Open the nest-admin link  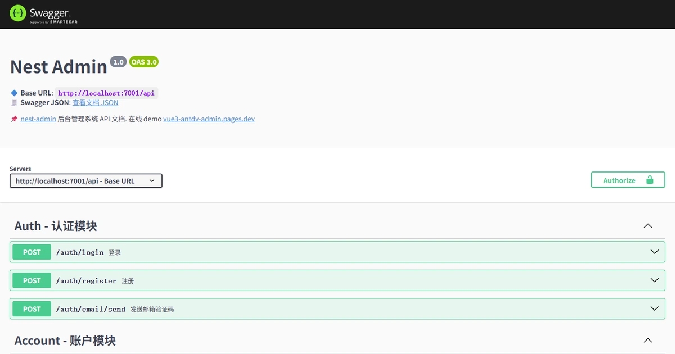point(38,119)
